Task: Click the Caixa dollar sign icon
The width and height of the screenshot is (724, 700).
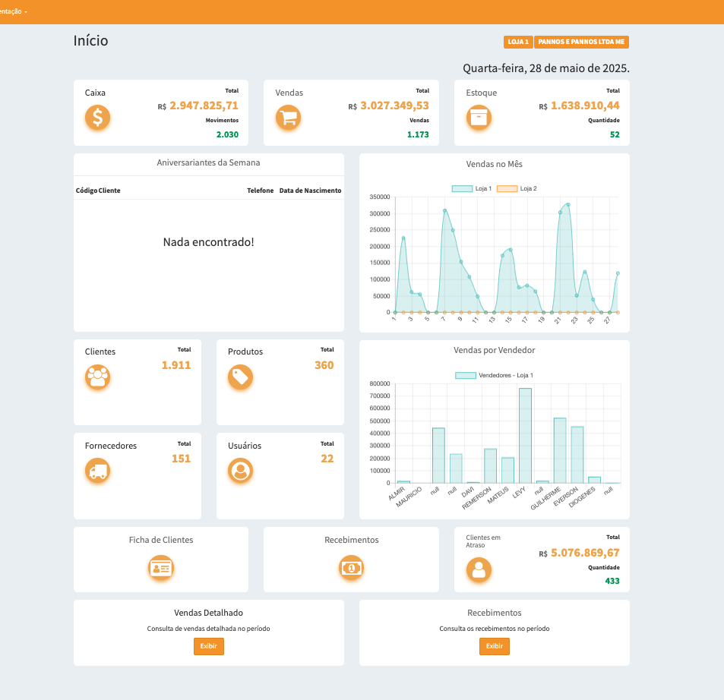Action: coord(97,118)
